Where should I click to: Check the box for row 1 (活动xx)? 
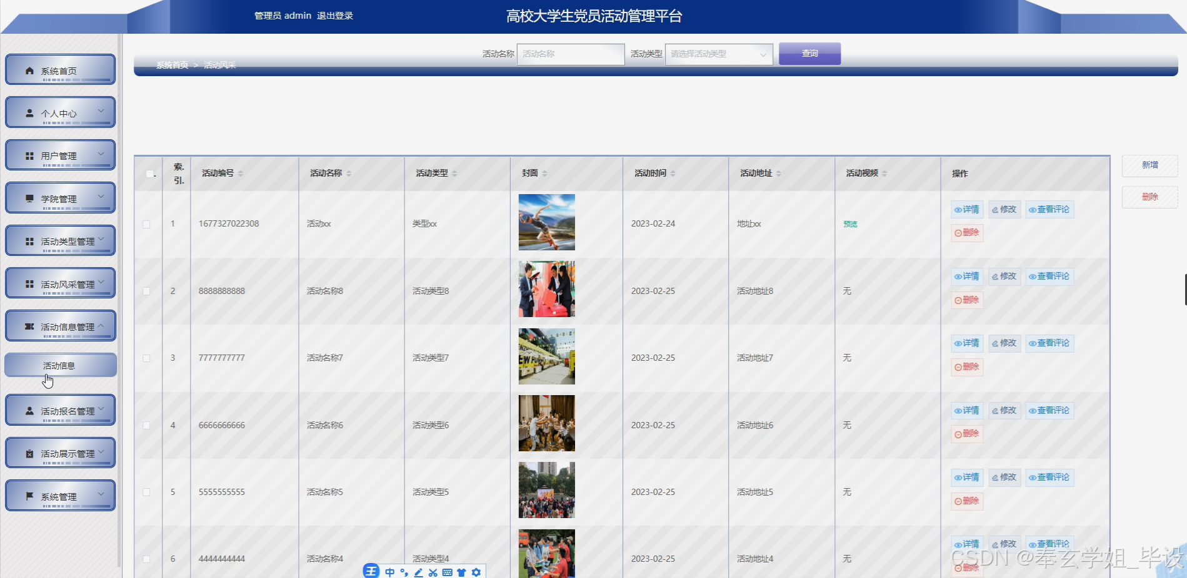pyautogui.click(x=146, y=224)
